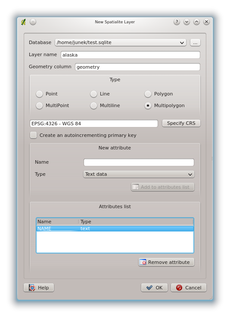
Task: Open the Specify CRS dialog
Action: click(181, 123)
